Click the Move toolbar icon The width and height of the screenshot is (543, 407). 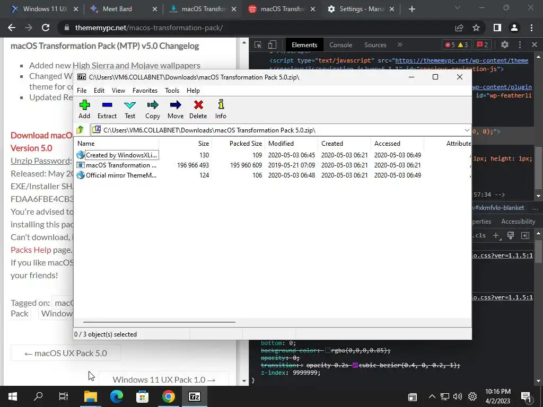(176, 109)
